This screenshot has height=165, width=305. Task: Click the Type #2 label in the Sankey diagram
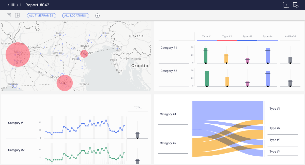(275, 128)
